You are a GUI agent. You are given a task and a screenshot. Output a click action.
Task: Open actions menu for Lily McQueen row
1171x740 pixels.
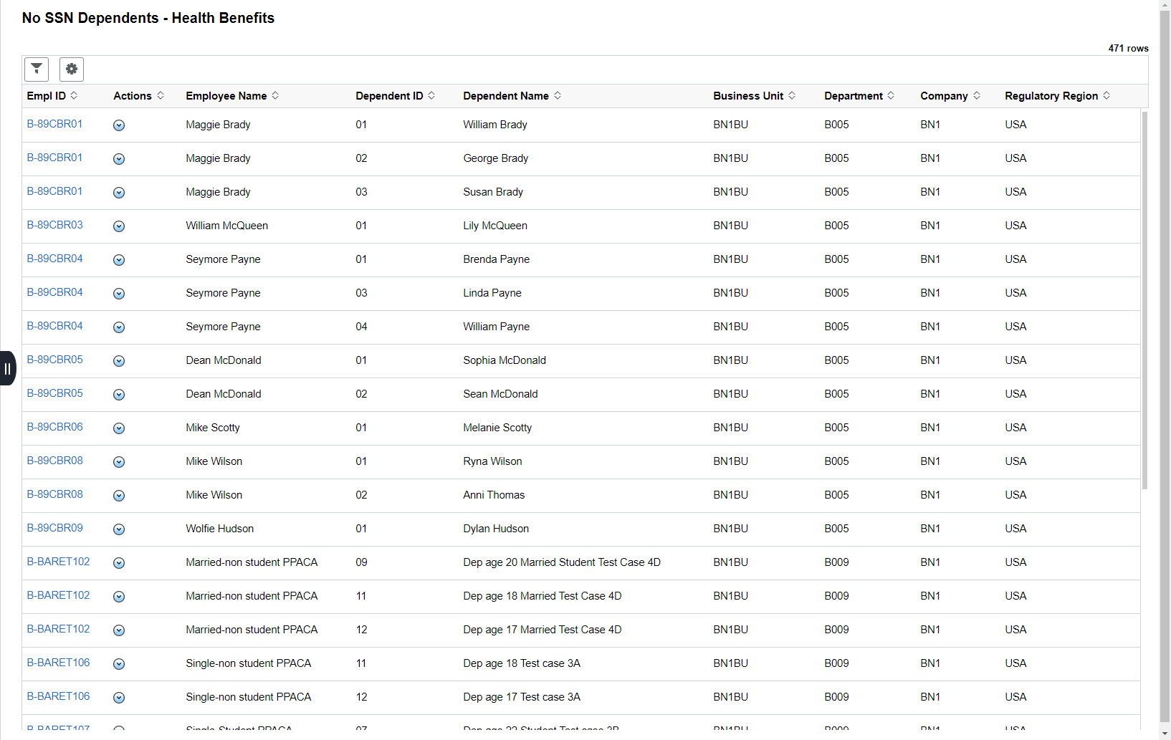coord(119,226)
